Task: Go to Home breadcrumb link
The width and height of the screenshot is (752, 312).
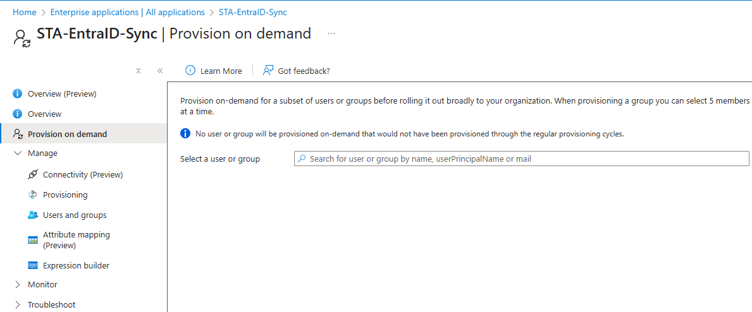Action: 25,12
